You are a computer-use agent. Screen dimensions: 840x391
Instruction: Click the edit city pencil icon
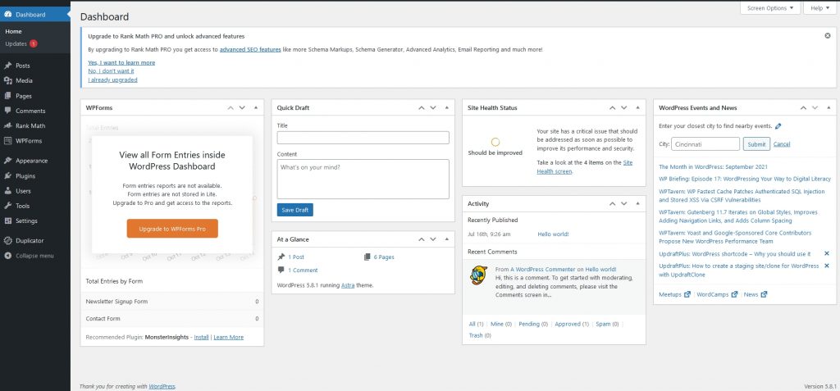point(778,126)
